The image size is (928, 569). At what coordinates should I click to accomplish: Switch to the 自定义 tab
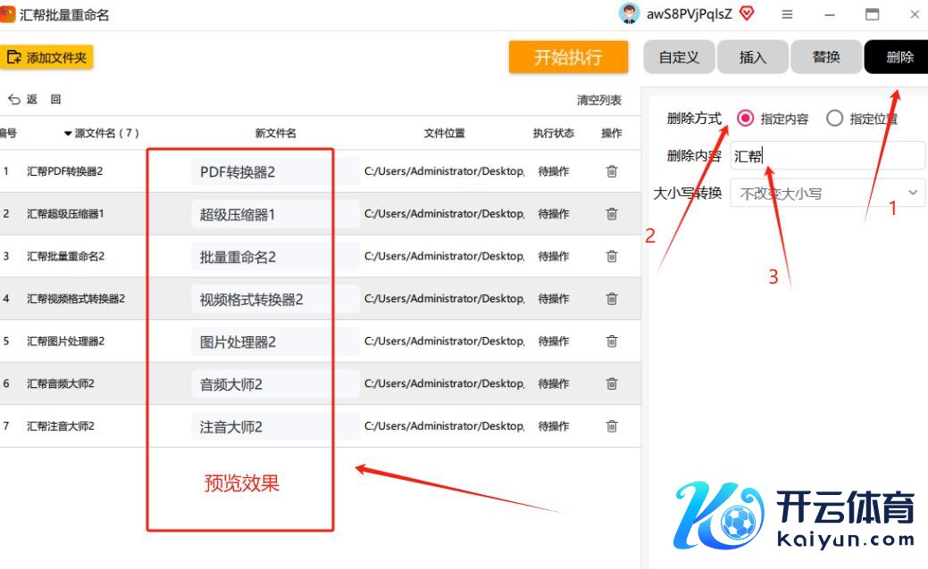point(679,57)
